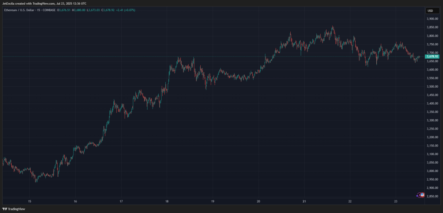Click the 3,300.00 price scale label
Viewport: 443px width, 213px height.
[432, 121]
